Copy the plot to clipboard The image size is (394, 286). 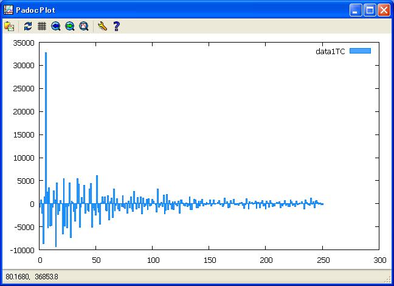pyautogui.click(x=9, y=26)
